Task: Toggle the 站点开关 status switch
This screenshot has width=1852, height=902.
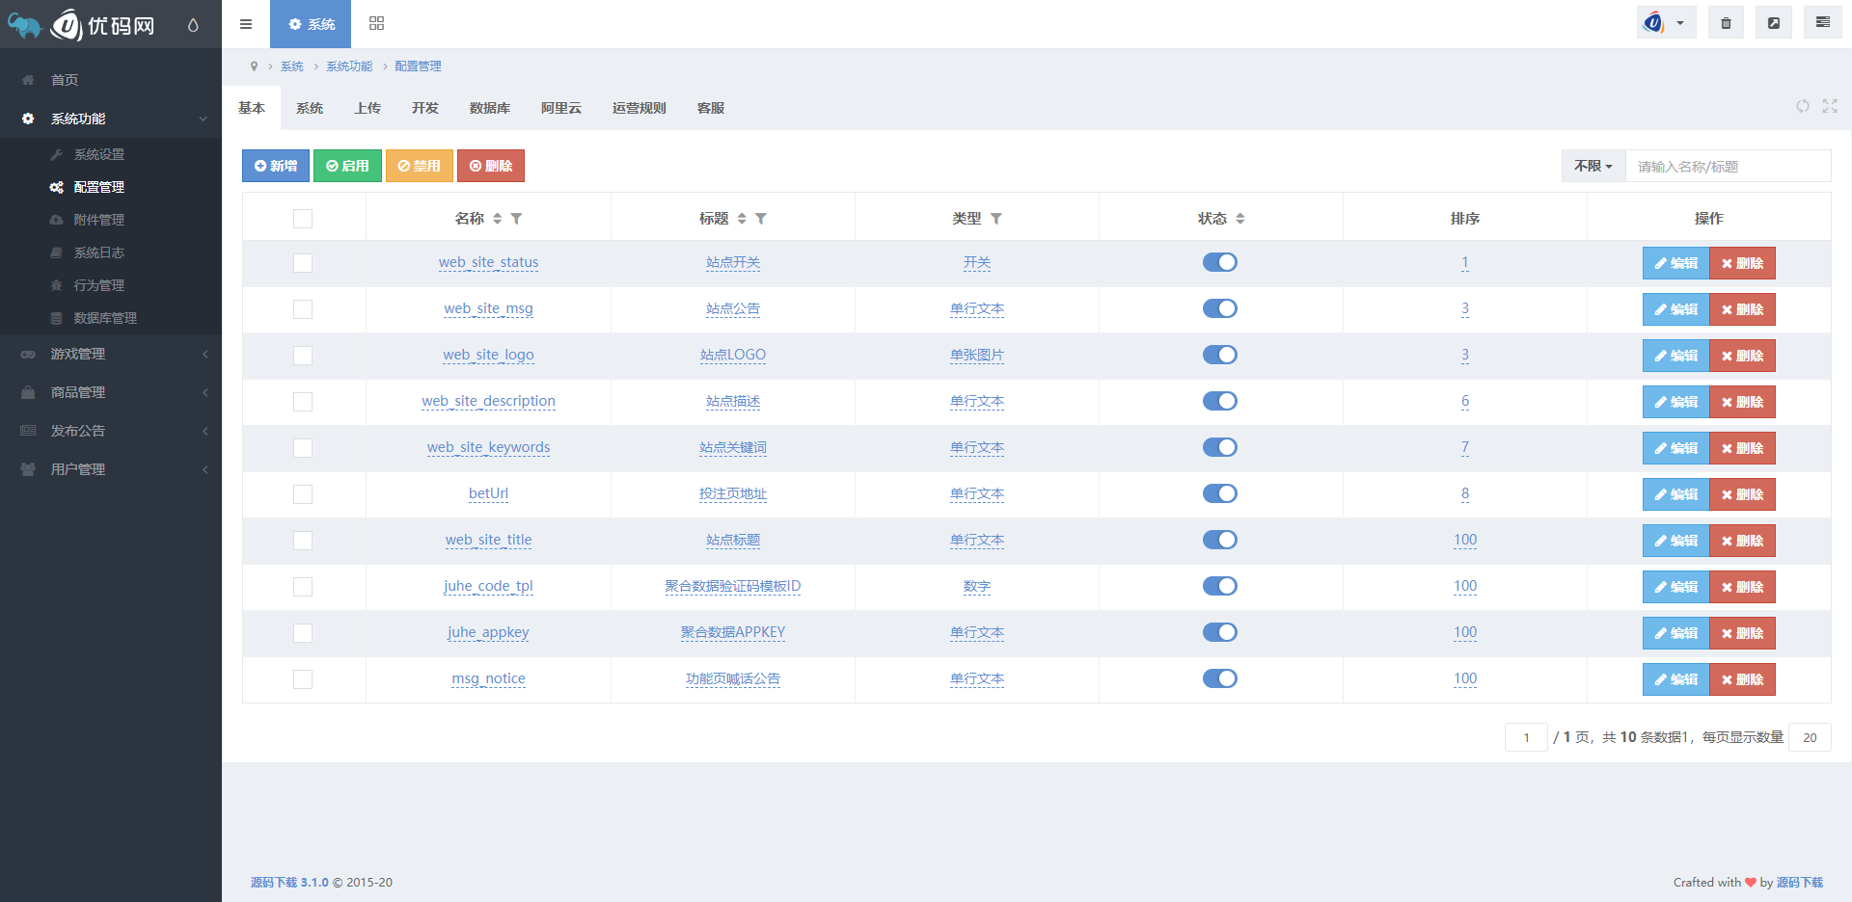Action: [x=1220, y=262]
